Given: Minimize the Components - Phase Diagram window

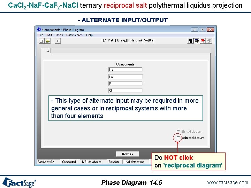Looking at the screenshot, I should (195, 30).
